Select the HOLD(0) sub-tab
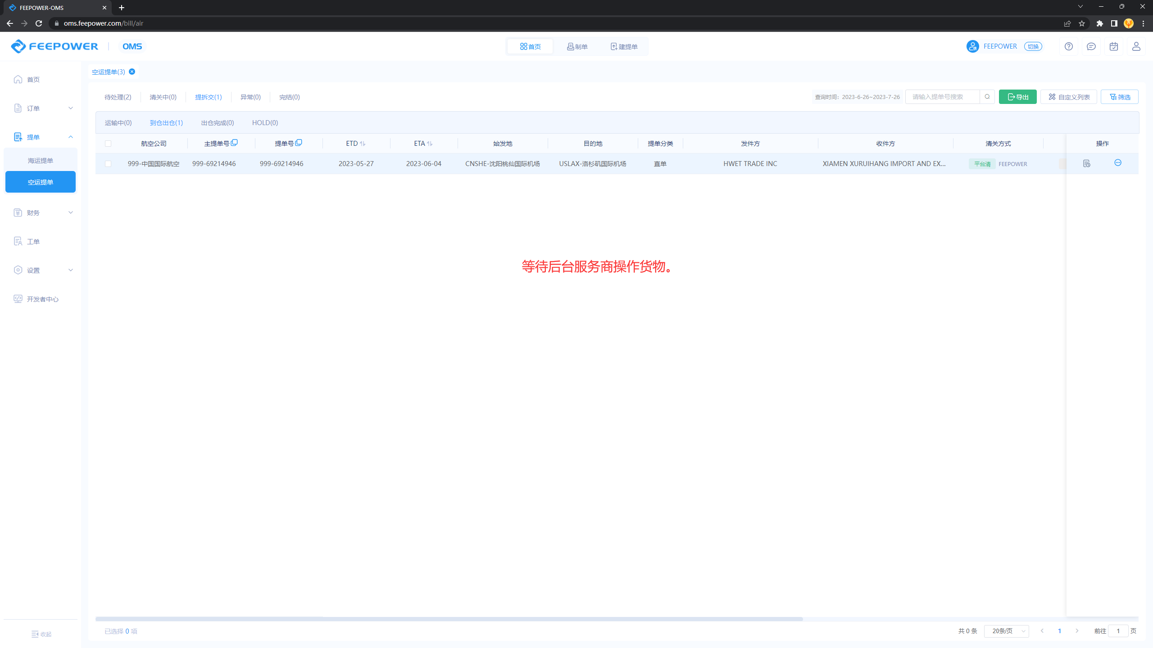 click(x=265, y=123)
